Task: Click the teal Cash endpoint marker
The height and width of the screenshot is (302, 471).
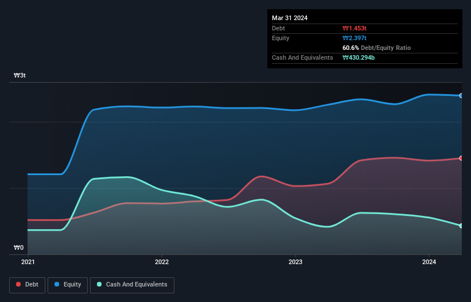Action: coord(461,226)
